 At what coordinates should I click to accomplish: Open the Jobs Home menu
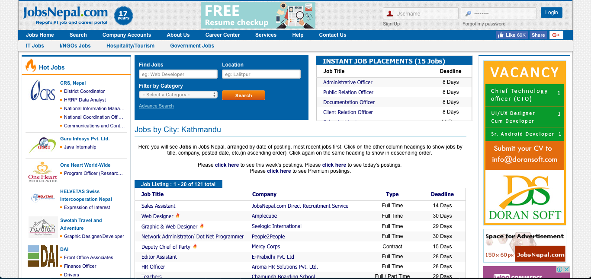(x=40, y=35)
